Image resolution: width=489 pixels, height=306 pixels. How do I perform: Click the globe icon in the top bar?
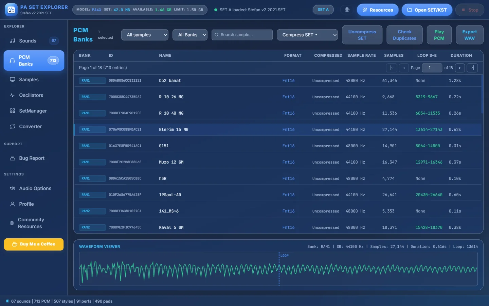coord(347,10)
